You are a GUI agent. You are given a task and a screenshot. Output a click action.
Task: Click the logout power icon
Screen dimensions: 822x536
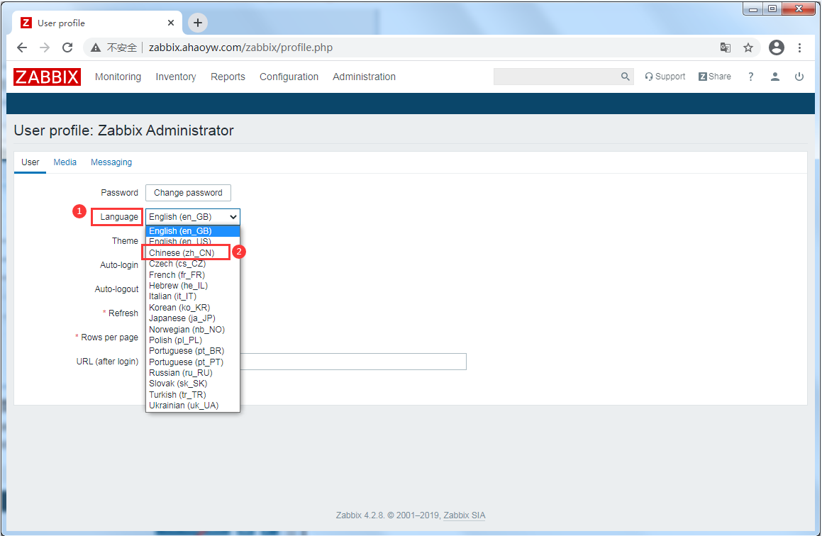pyautogui.click(x=799, y=77)
